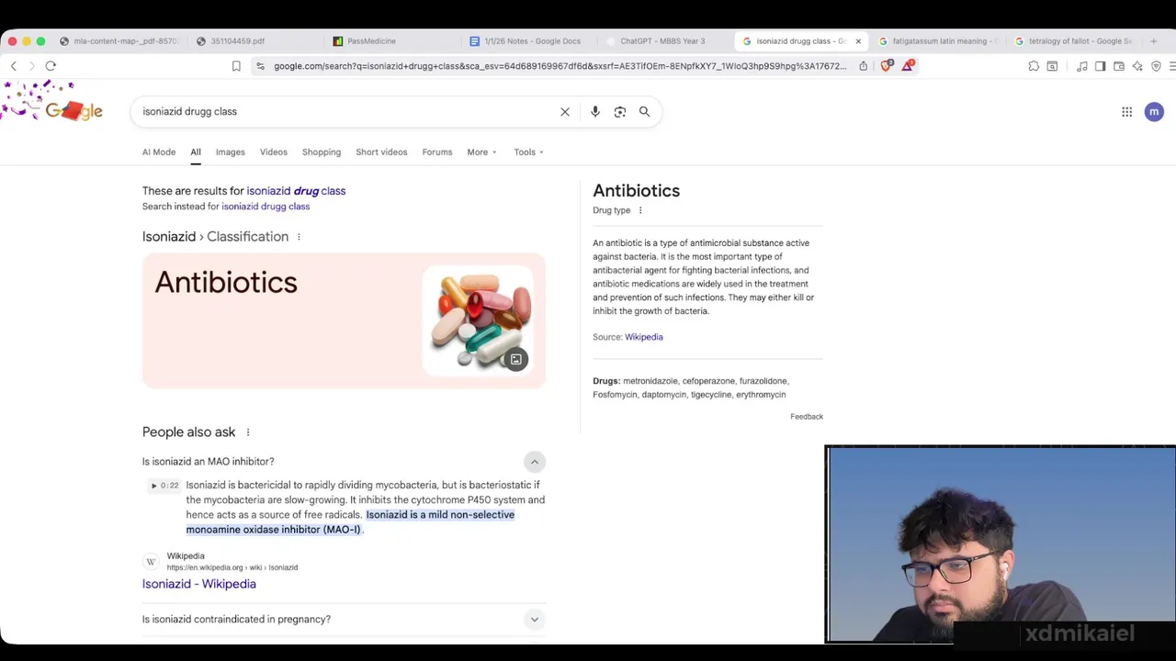Open corrected isoniazid drug class results link

296,191
